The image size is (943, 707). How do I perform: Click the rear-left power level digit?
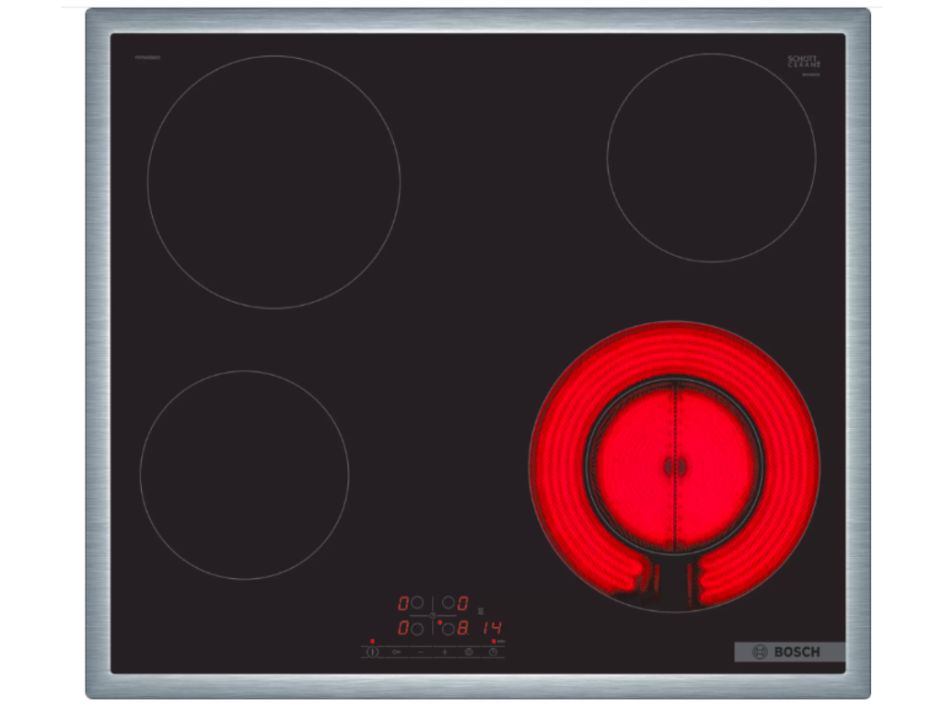tap(403, 604)
